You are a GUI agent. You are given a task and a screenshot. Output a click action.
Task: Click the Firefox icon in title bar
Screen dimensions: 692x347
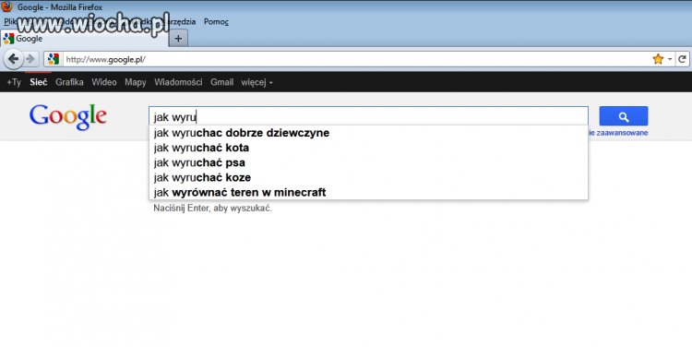tap(6, 6)
